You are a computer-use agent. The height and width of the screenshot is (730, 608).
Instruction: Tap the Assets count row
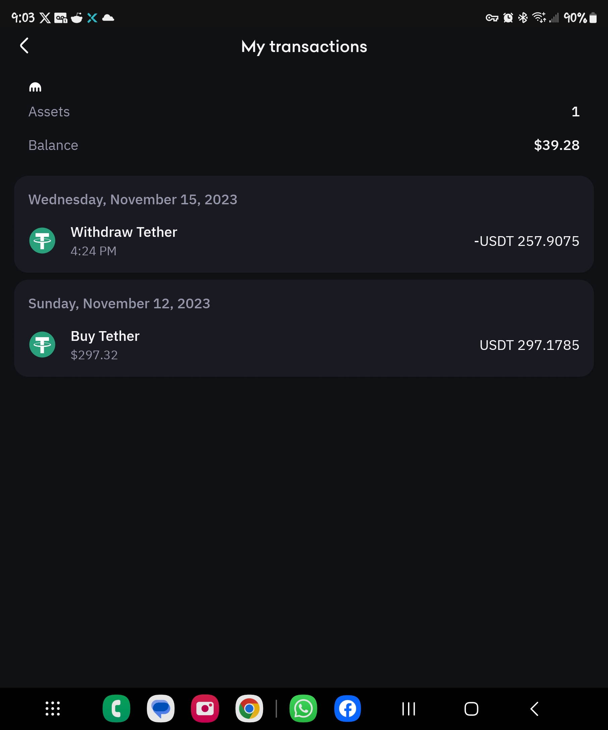pyautogui.click(x=304, y=112)
